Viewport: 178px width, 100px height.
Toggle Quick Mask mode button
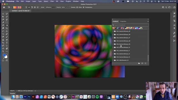click(x=3, y=61)
